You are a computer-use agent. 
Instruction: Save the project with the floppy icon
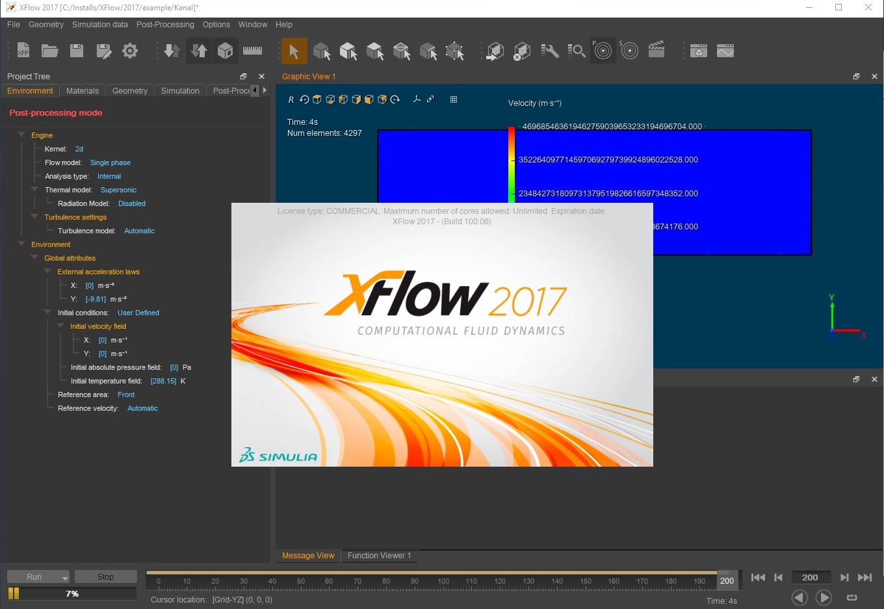pyautogui.click(x=77, y=50)
